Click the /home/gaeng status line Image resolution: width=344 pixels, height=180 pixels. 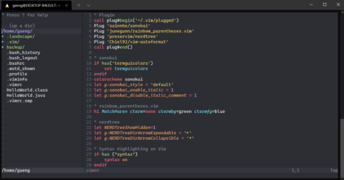(x=16, y=171)
